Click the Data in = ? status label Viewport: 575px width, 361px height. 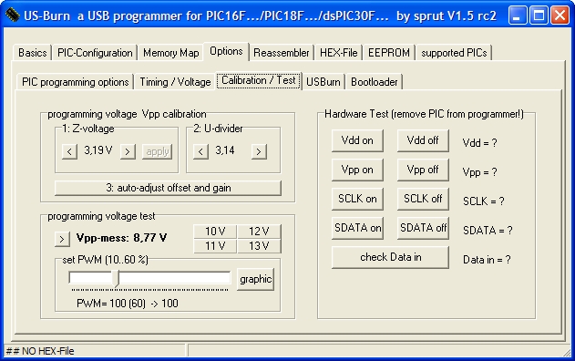coord(487,260)
